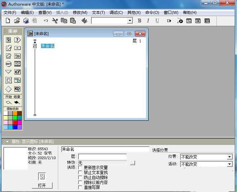The width and height of the screenshot is (237, 192).
Task: Pick the red icon color swatch
Action: pos(15,122)
